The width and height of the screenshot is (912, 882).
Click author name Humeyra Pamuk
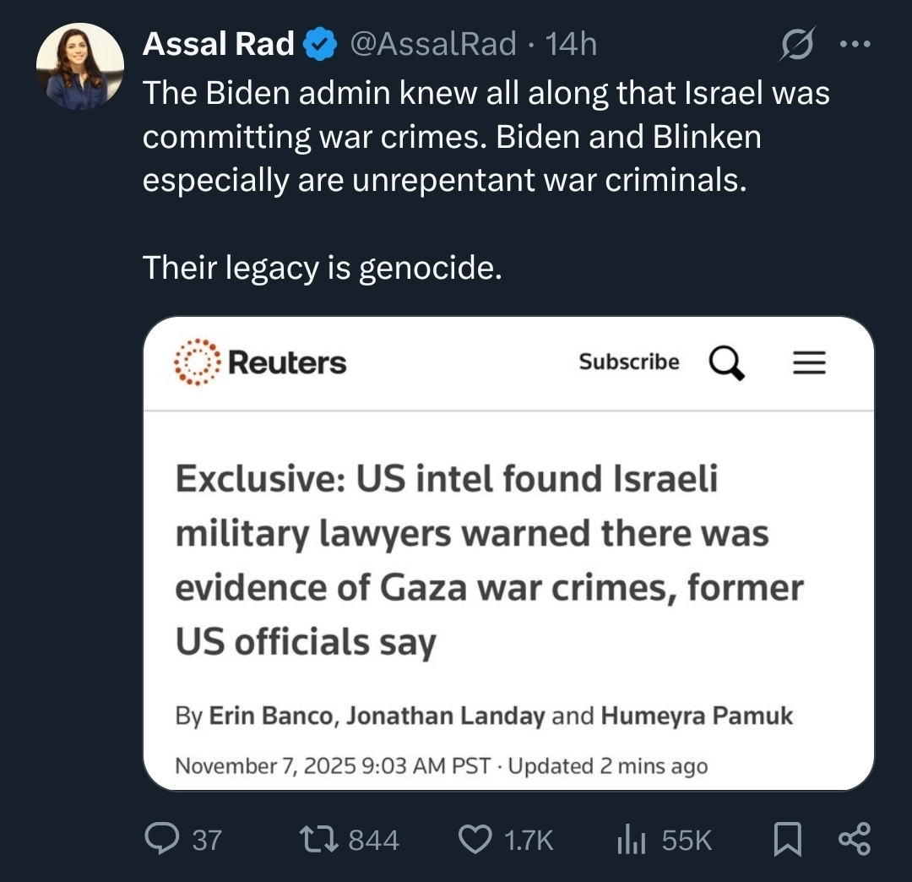[x=697, y=716]
